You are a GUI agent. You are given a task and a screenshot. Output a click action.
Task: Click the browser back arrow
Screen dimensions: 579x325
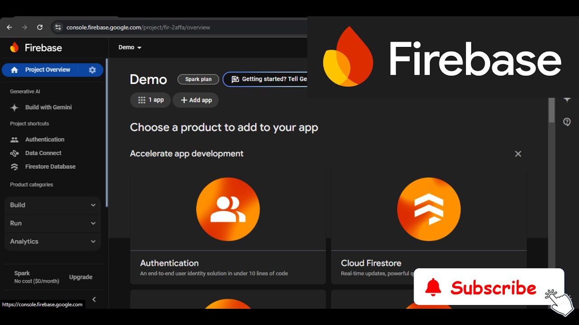pyautogui.click(x=9, y=28)
